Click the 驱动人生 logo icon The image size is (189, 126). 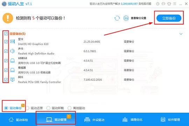click(4, 4)
